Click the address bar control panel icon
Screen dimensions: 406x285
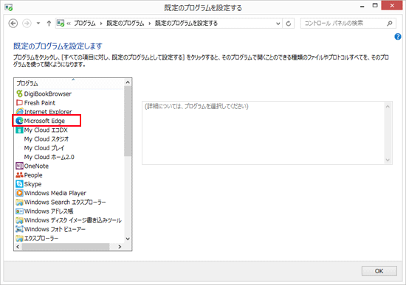coord(61,24)
